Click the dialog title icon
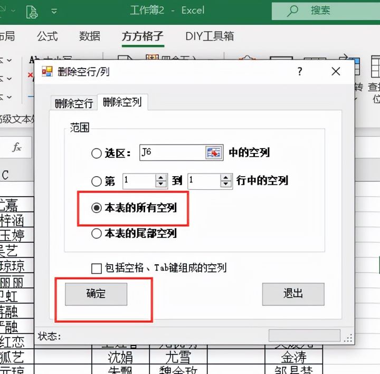The width and height of the screenshot is (380, 374). [x=47, y=71]
